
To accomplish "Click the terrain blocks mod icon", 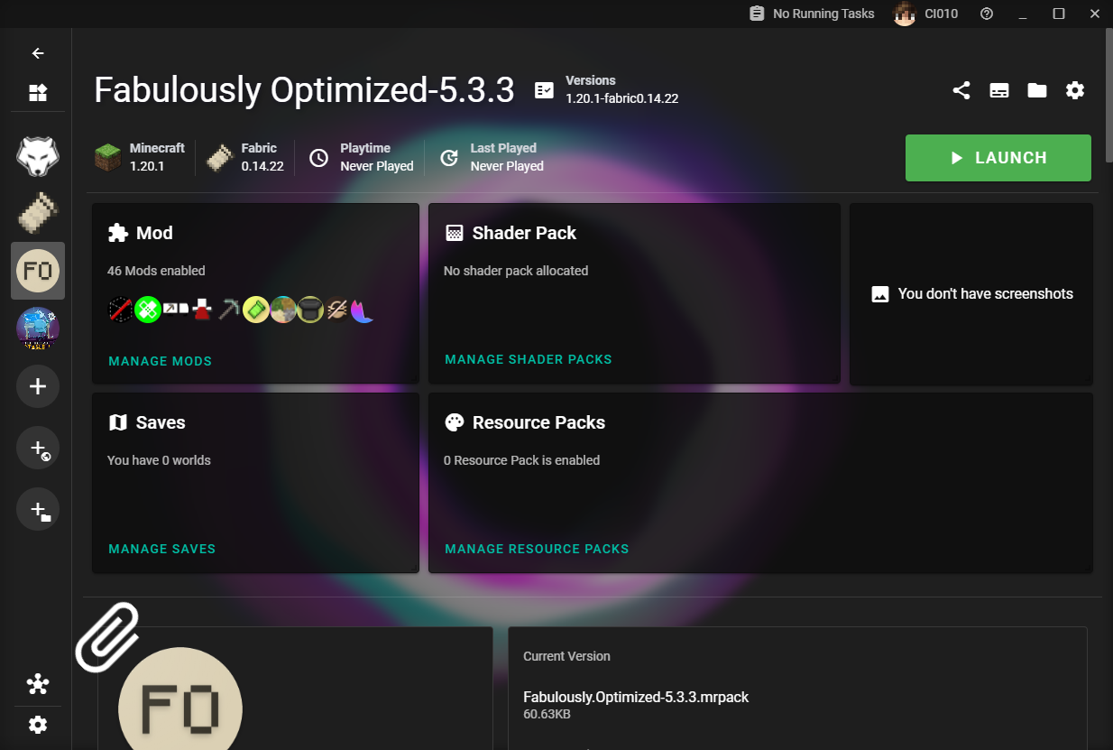I will (283, 310).
